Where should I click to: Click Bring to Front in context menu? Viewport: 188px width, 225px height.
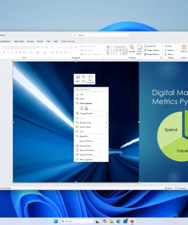[x=86, y=123]
